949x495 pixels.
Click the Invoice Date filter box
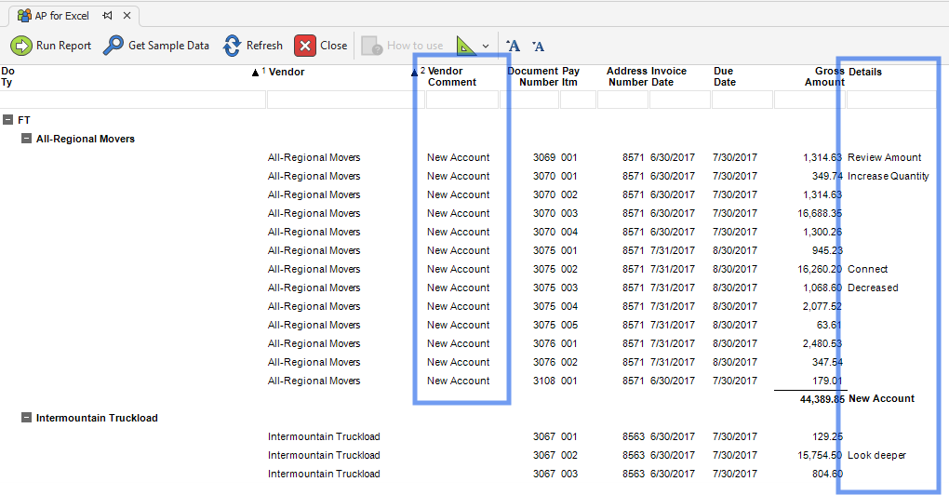click(680, 100)
